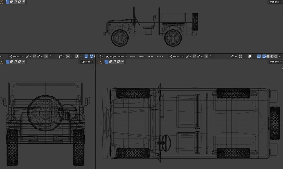
Task: Toggle X-ray in top-down viewport header
Action: coord(259,56)
